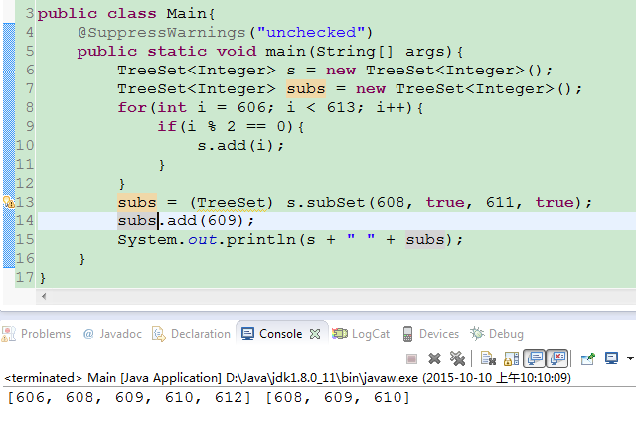Close the Console tab with its X
The image size is (636, 430).
(x=315, y=334)
